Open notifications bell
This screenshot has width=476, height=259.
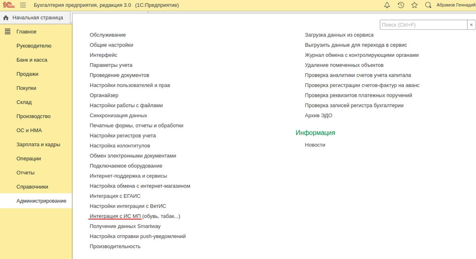coord(387,5)
